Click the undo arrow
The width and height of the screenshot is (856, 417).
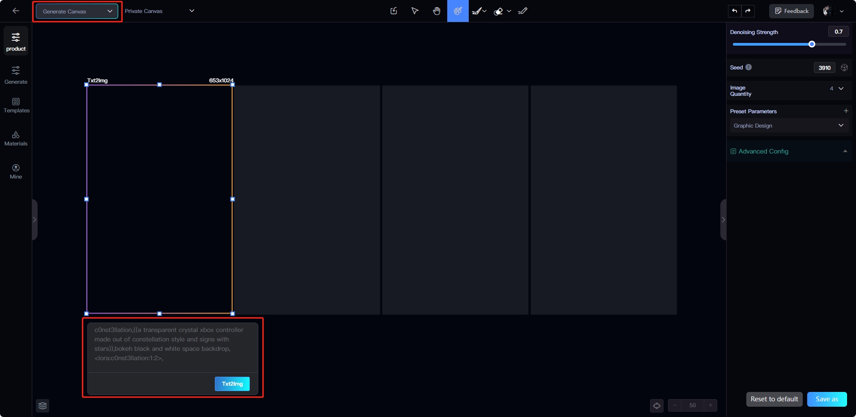[x=735, y=11]
